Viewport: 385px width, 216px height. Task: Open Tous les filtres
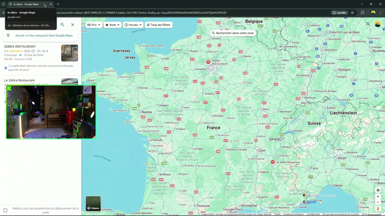point(158,25)
